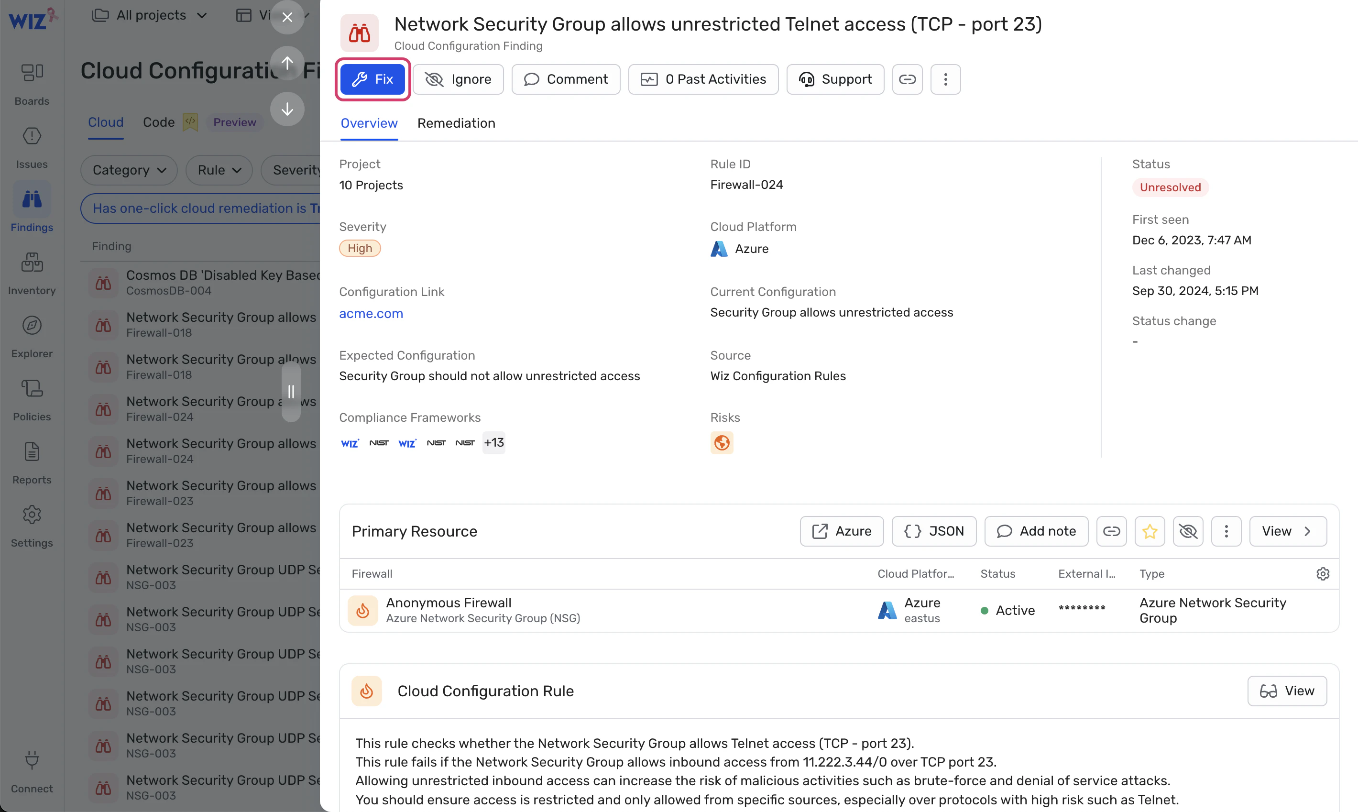
Task: Expand the All projects dropdown
Action: coord(149,15)
